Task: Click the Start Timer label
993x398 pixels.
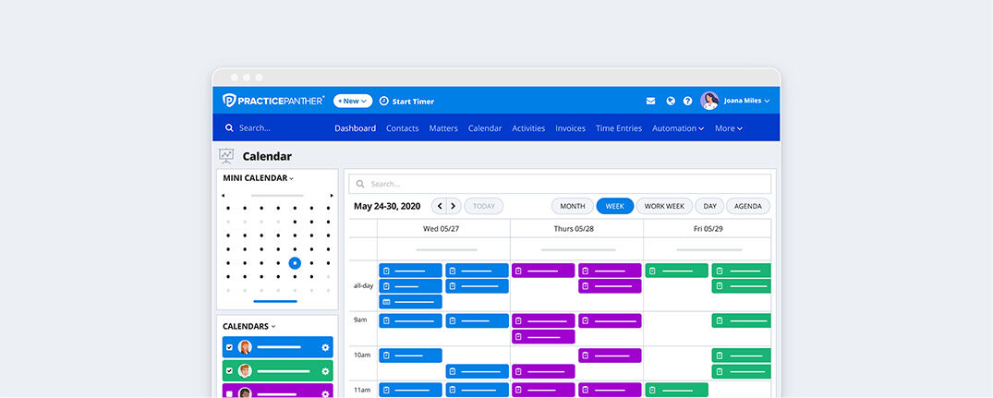Action: (413, 102)
